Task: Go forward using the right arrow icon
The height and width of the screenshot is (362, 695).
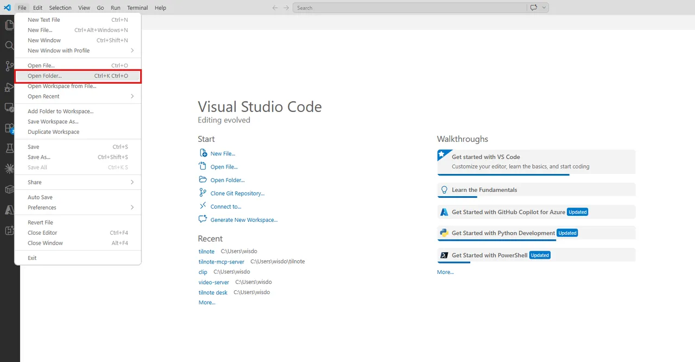Action: (x=286, y=8)
